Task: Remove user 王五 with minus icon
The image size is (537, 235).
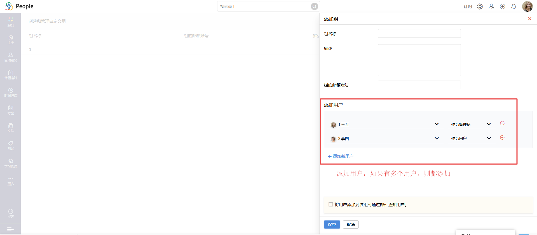Action: click(502, 123)
